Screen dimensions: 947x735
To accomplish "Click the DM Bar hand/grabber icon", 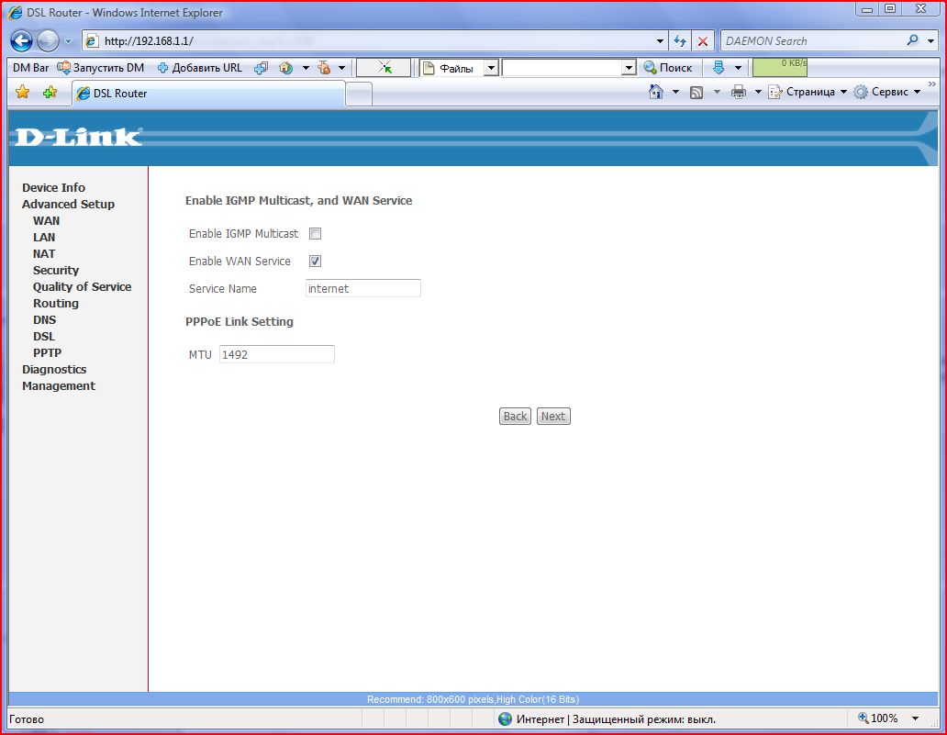I will pos(324,68).
